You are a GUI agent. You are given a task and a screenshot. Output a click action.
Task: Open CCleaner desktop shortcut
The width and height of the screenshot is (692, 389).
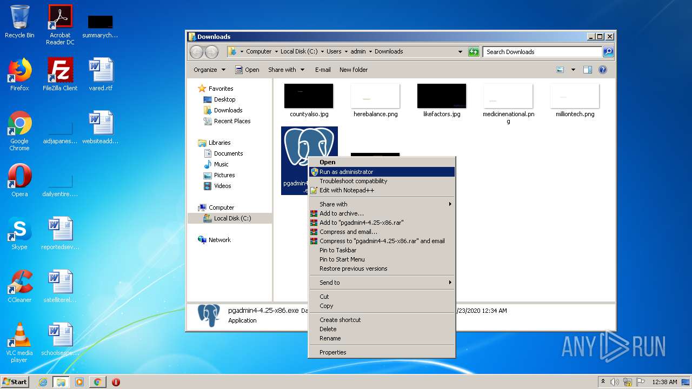pos(19,286)
